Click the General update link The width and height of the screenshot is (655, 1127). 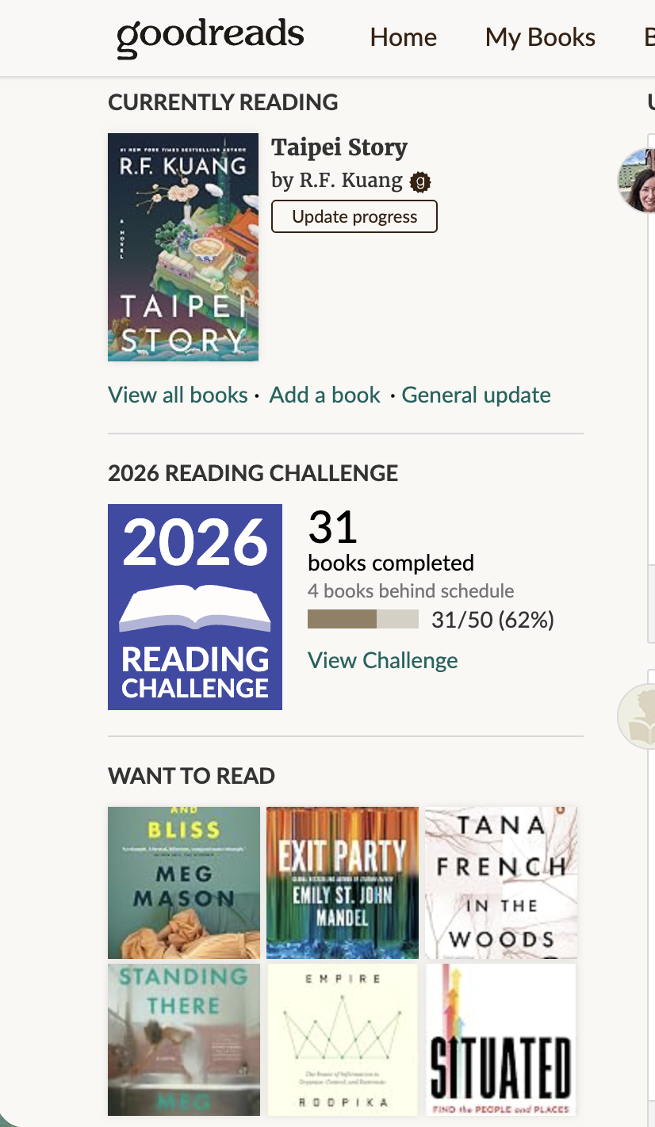(x=477, y=395)
